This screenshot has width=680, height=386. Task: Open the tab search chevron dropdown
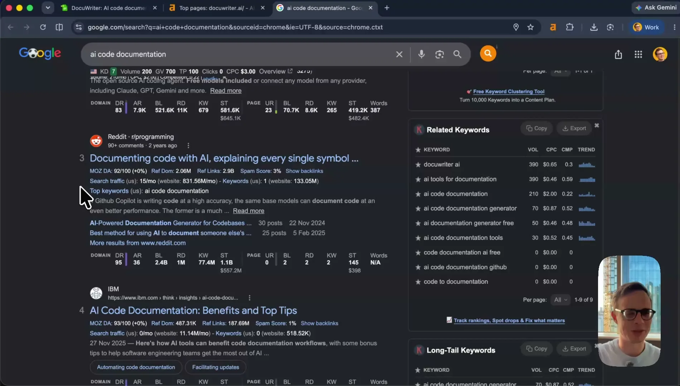click(48, 8)
